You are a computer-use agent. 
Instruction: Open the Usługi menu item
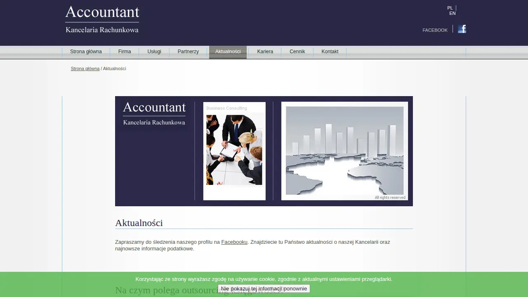pyautogui.click(x=154, y=52)
